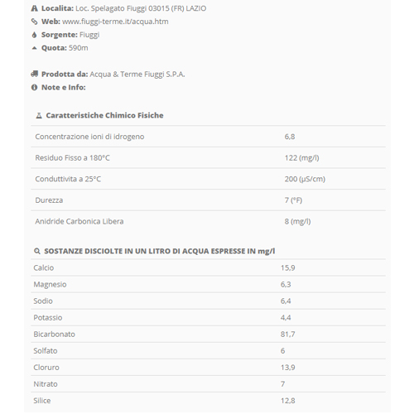Open the www.fiuggi-terme.it/acqua.htm web address
Viewport: 414px width, 414px height.
tap(115, 22)
